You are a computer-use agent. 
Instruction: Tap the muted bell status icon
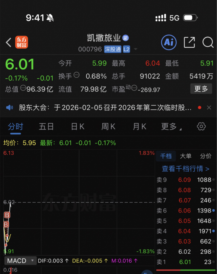click(x=50, y=18)
